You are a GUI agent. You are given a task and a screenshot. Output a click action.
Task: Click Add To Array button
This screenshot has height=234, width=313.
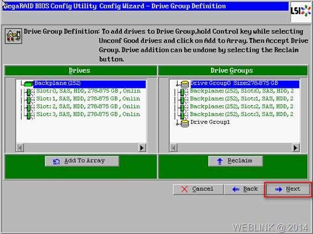(x=82, y=161)
